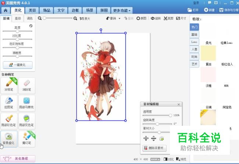The width and height of the screenshot is (239, 164).
Task: Select the 涂鸦笔 doodle pen tool
Action: pyautogui.click(x=9, y=85)
